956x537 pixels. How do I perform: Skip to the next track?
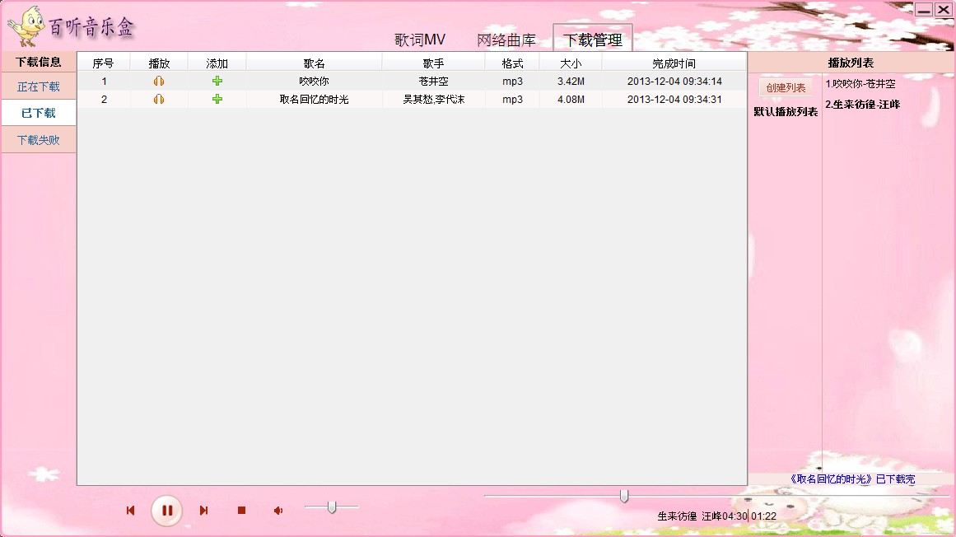[203, 510]
